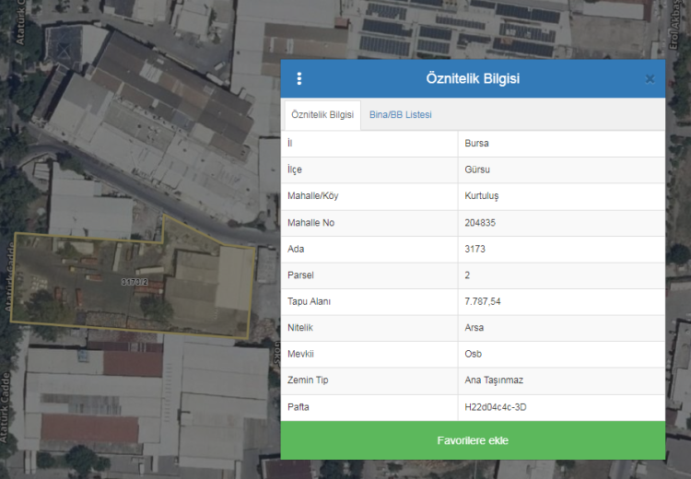691x479 pixels.
Task: Click the Tapu Alanı value 7.787,54
Action: 483,301
